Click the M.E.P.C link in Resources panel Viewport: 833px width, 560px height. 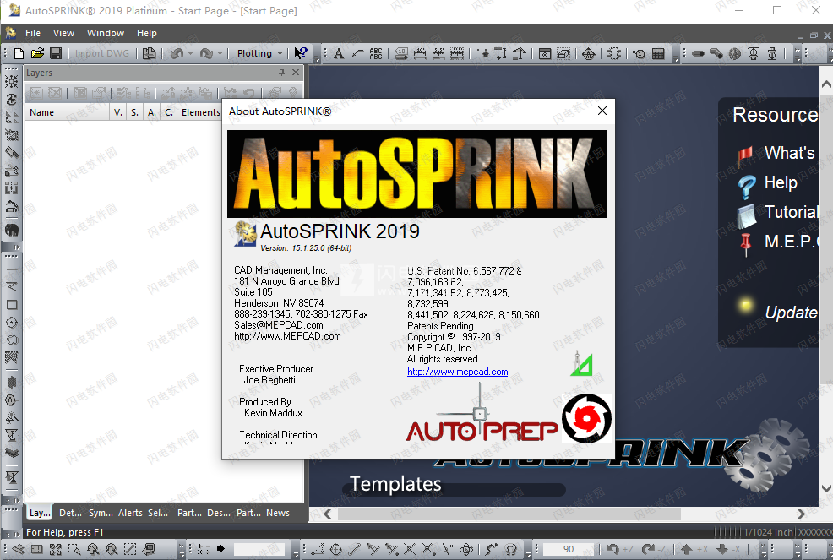pos(791,242)
